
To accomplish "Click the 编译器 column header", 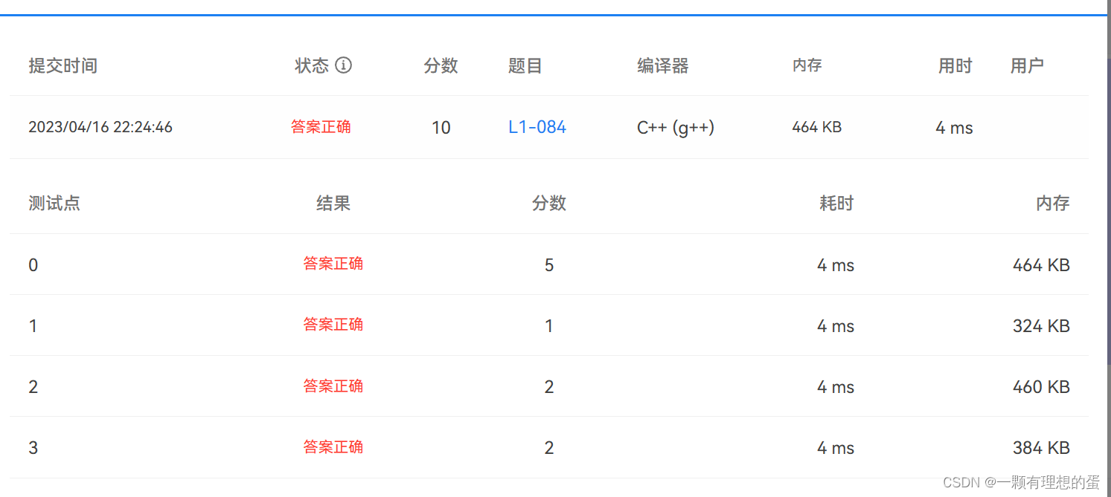I will coord(662,65).
